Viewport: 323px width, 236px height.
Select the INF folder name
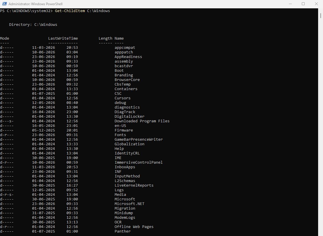(118, 172)
